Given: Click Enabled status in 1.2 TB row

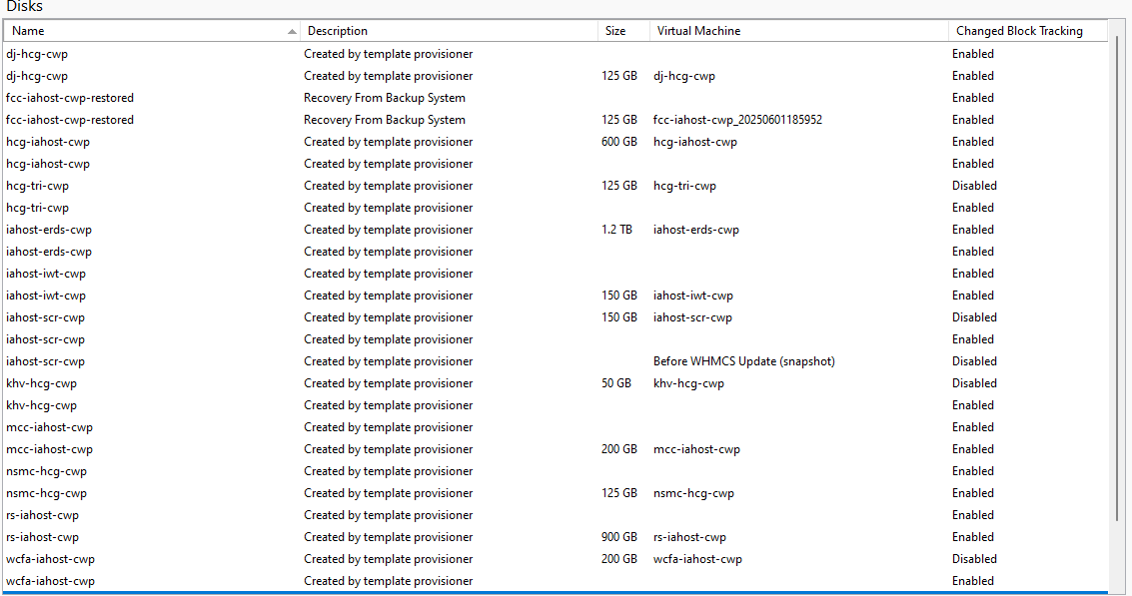Looking at the screenshot, I should (972, 230).
